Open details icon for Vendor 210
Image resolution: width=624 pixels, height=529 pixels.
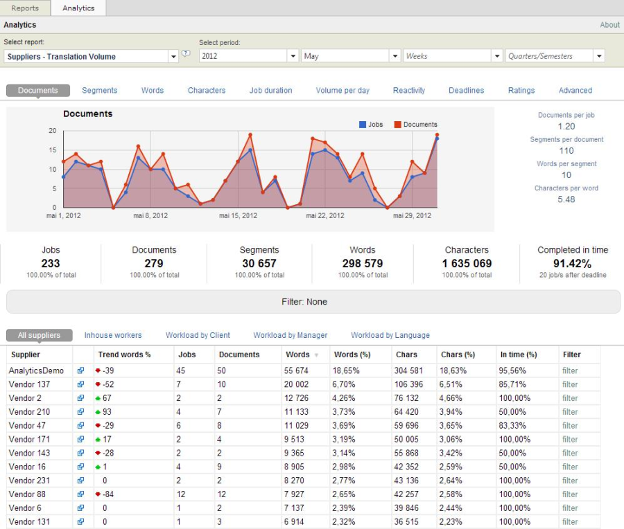[80, 412]
